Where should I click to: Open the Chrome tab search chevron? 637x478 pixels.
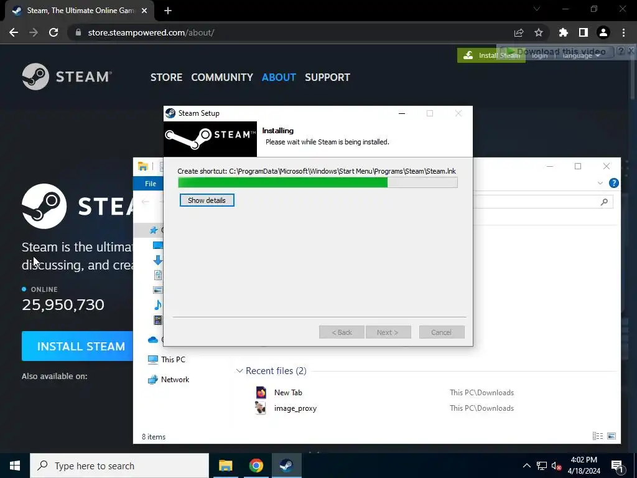pyautogui.click(x=537, y=9)
